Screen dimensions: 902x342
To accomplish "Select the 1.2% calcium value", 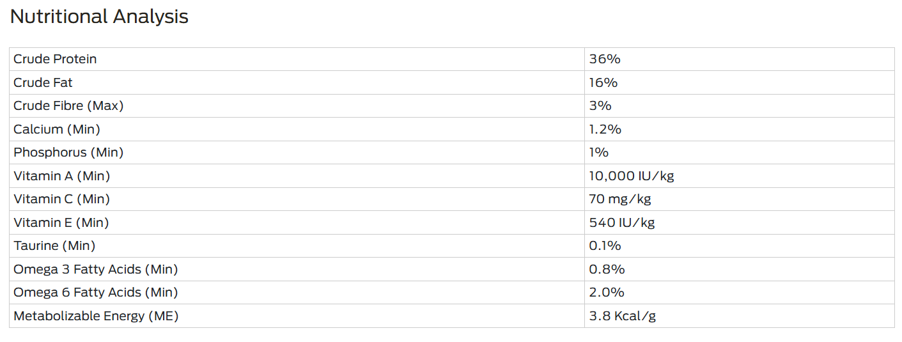I will 605,129.
